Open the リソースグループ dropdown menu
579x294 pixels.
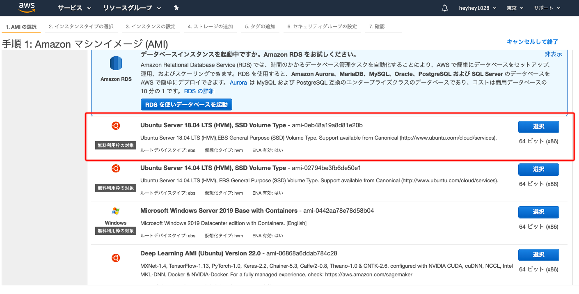click(x=132, y=8)
